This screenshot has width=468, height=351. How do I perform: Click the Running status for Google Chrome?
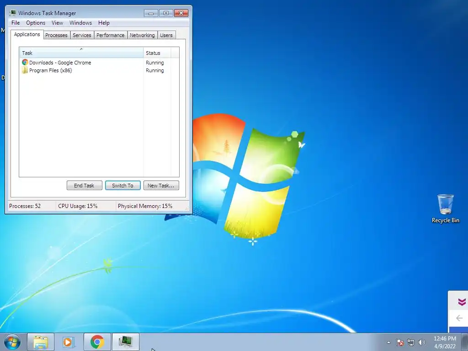(154, 63)
